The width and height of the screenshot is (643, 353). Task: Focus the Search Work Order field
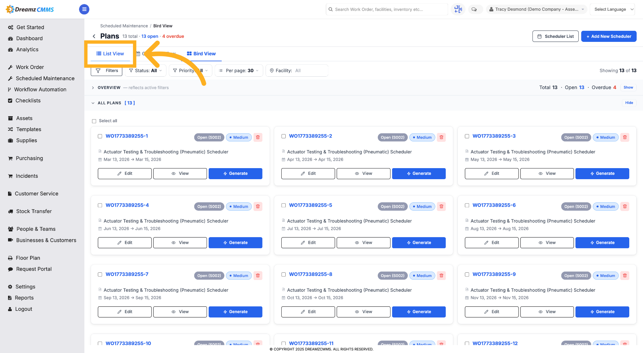pos(387,9)
